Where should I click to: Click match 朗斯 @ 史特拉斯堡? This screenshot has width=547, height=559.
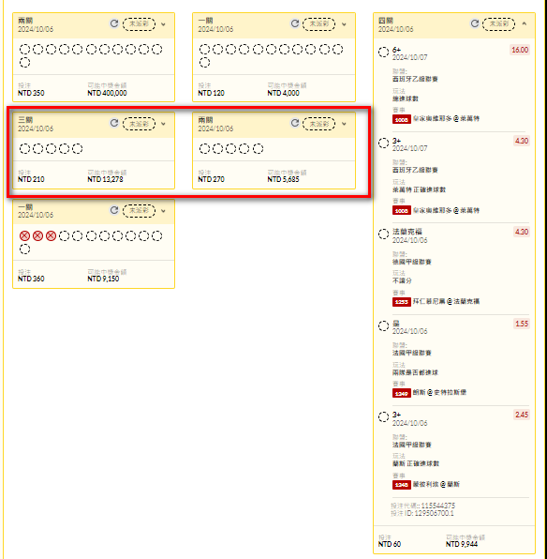pyautogui.click(x=439, y=393)
